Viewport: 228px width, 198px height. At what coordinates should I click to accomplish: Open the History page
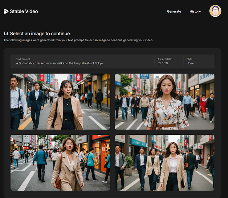(x=195, y=11)
